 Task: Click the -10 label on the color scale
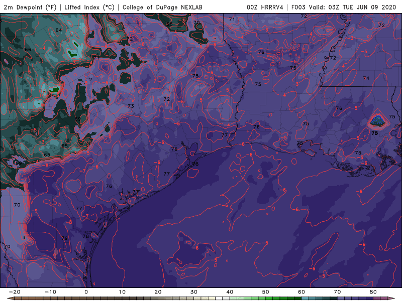pyautogui.click(x=50, y=292)
